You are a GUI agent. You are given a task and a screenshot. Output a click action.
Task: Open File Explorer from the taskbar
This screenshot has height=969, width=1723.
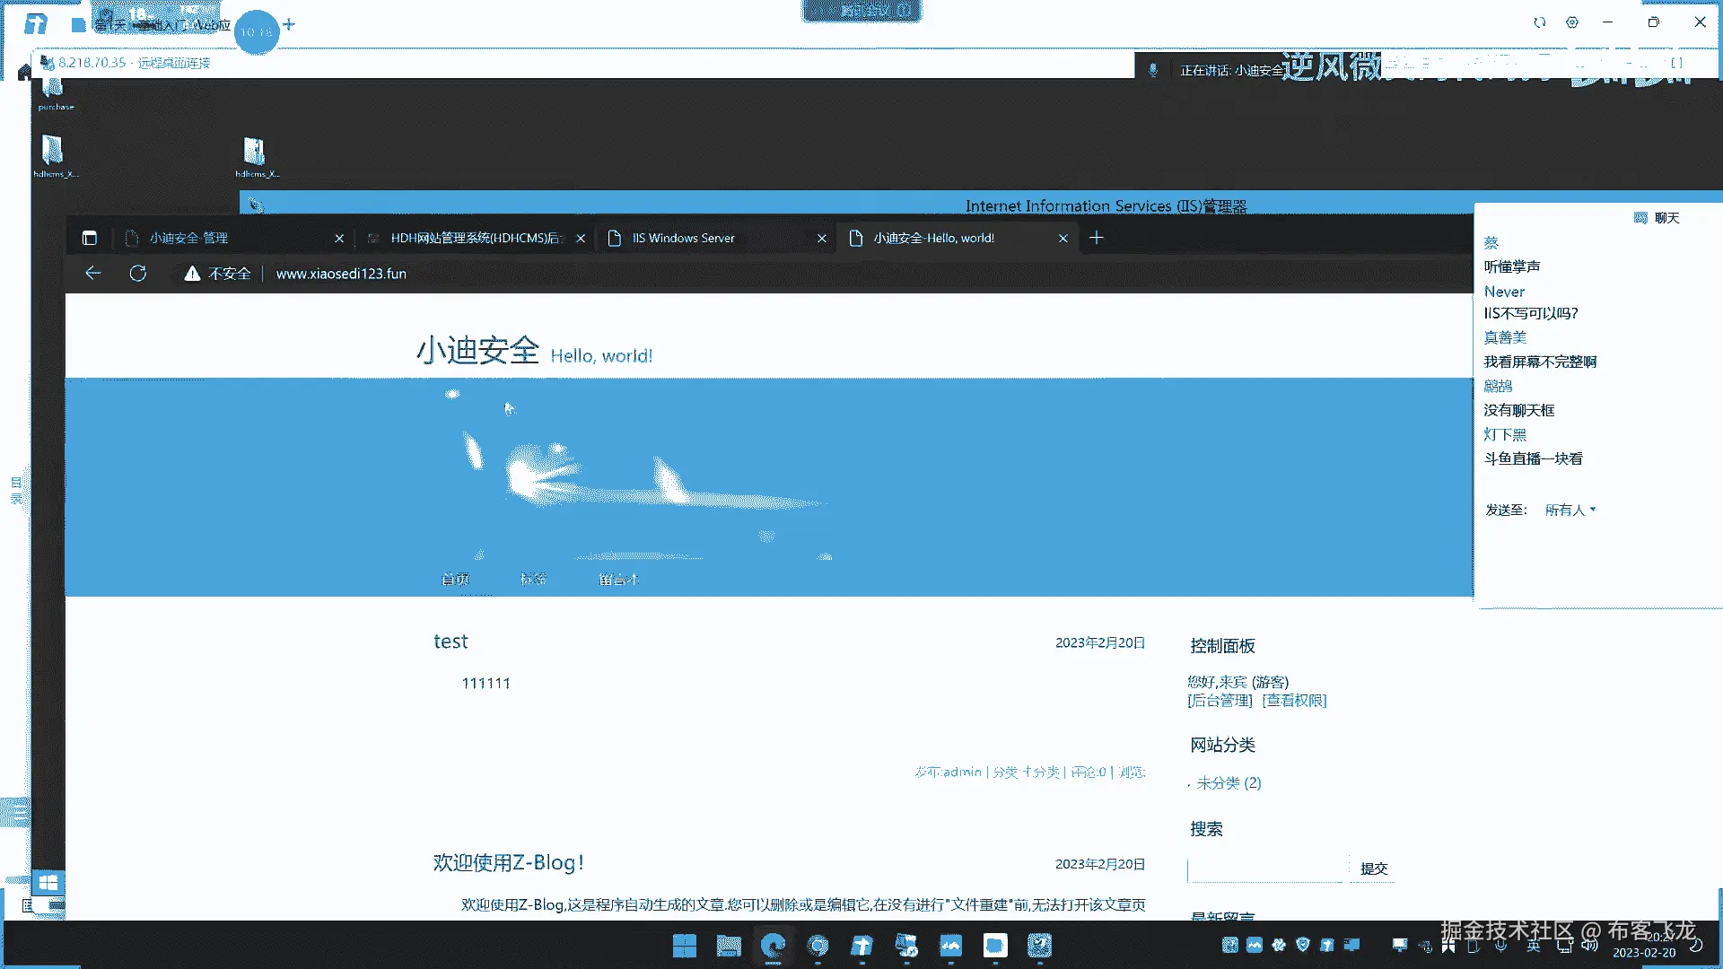pyautogui.click(x=728, y=945)
